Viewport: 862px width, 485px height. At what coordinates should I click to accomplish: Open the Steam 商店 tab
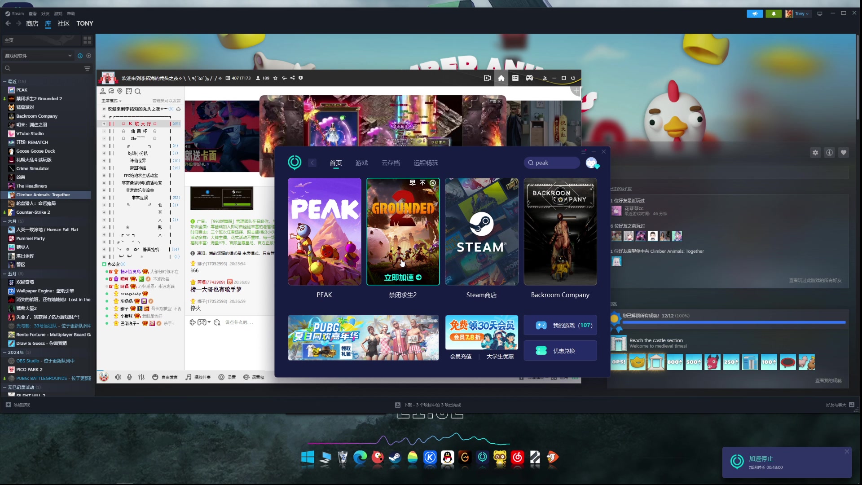[32, 23]
